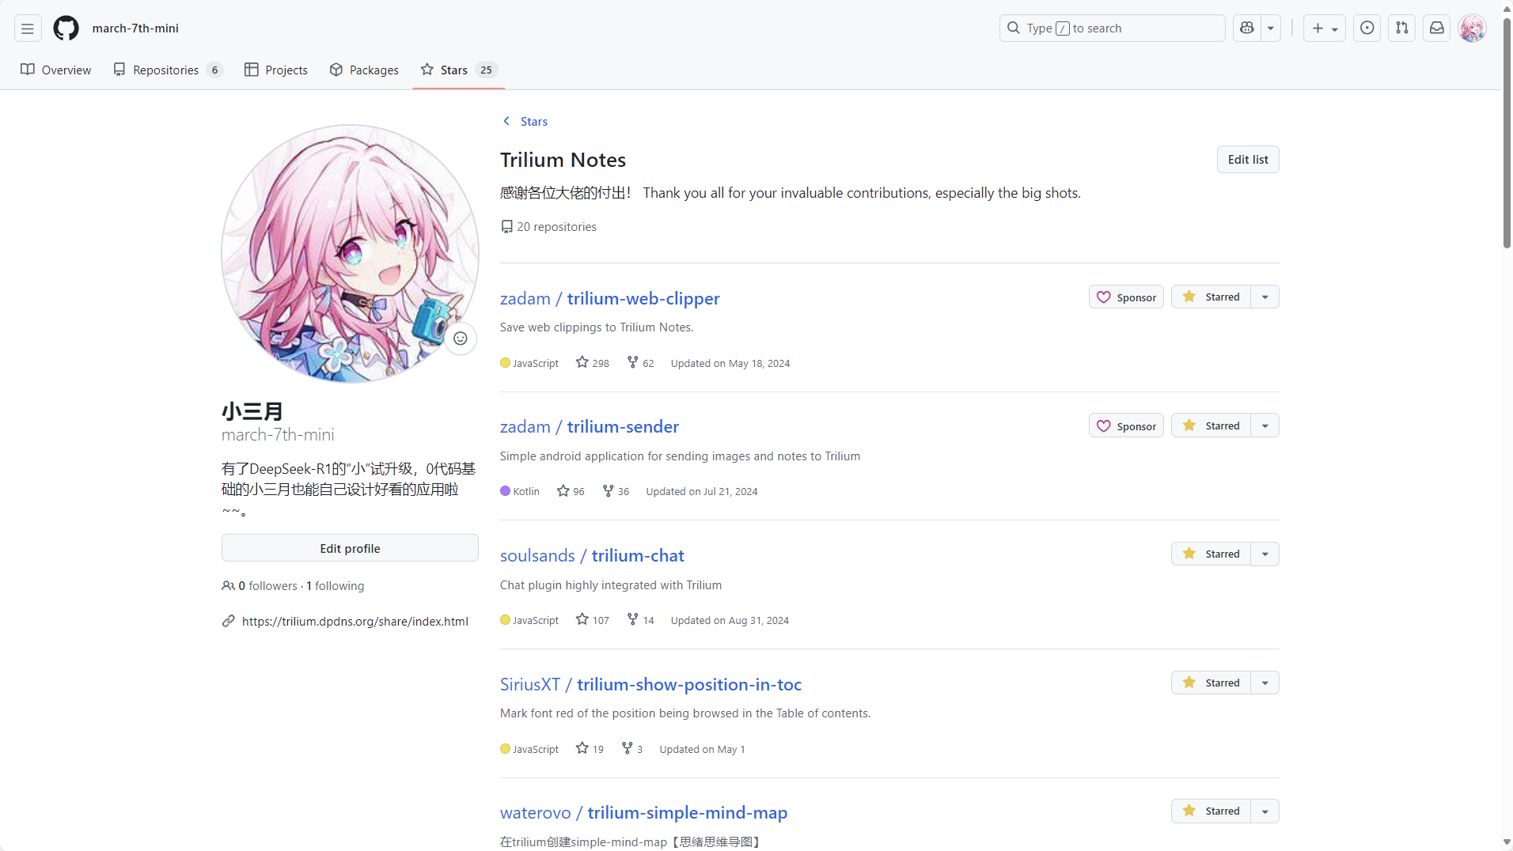1513x851 pixels.
Task: Unstar the trilium-chat repository
Action: 1211,554
